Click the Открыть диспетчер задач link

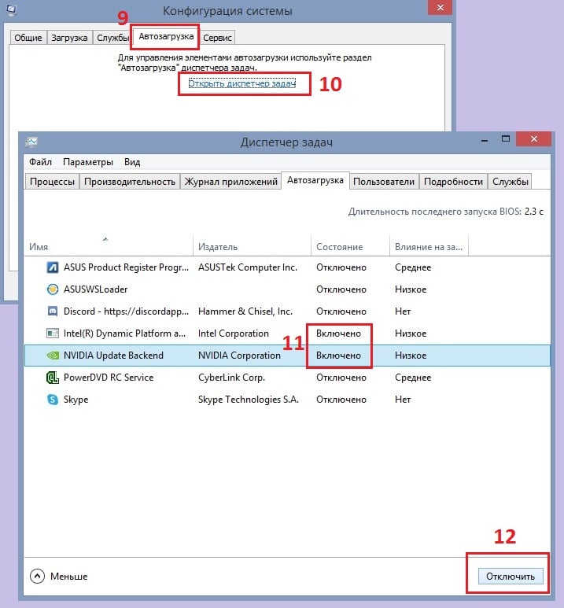[x=242, y=83]
